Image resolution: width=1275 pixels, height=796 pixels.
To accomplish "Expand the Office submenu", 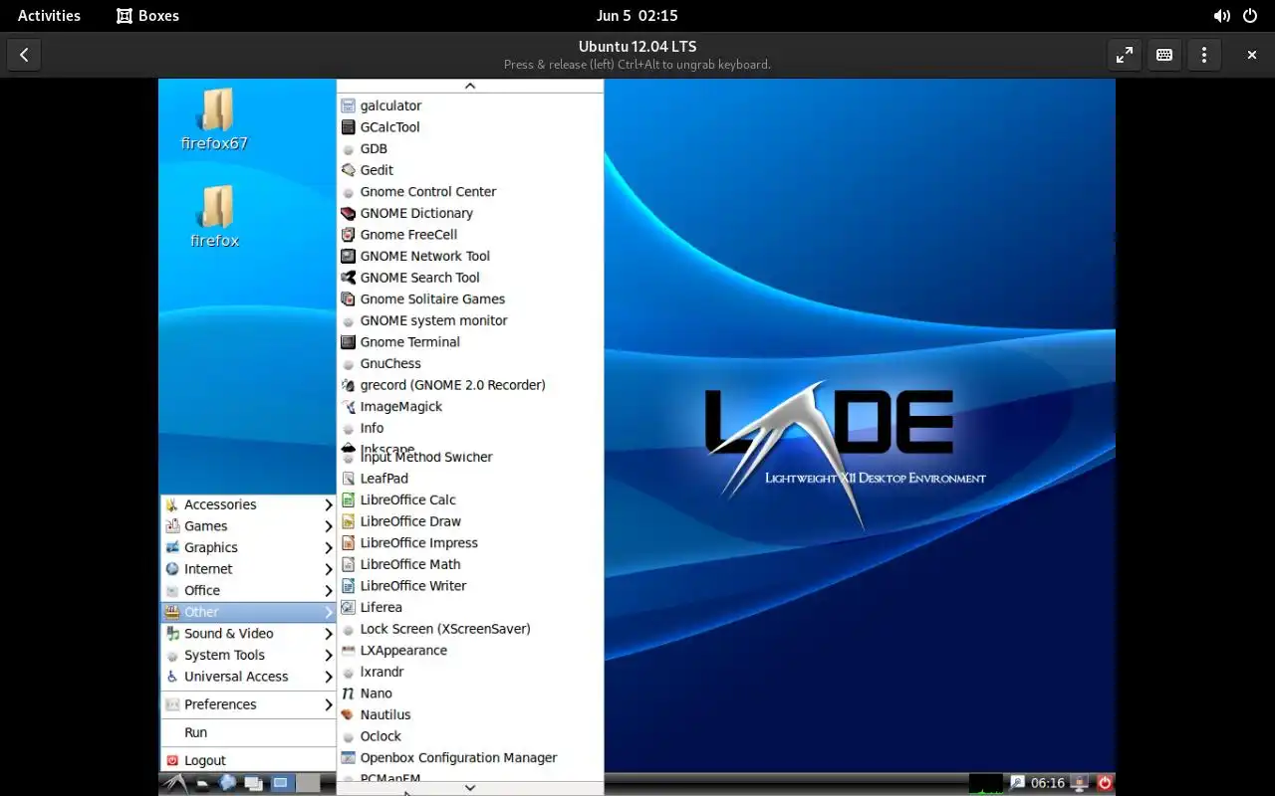I will pyautogui.click(x=248, y=590).
